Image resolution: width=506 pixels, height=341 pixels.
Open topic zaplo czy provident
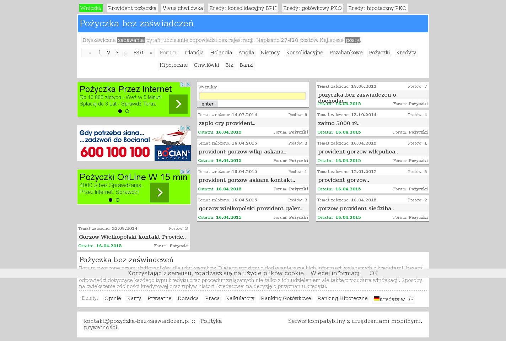point(227,123)
